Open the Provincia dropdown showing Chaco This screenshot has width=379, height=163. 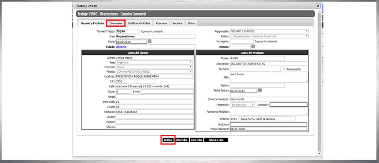(154, 67)
